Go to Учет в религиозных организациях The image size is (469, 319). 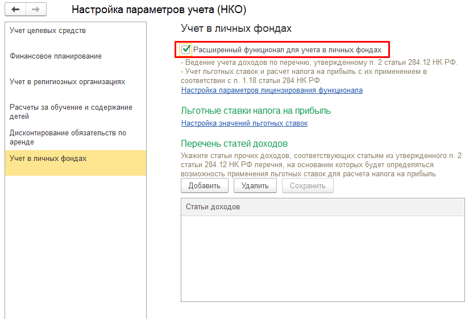67,82
